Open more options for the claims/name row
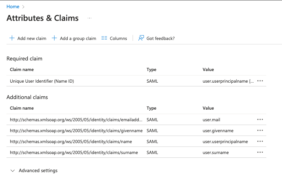Image resolution: width=282 pixels, height=181 pixels. coord(260,141)
